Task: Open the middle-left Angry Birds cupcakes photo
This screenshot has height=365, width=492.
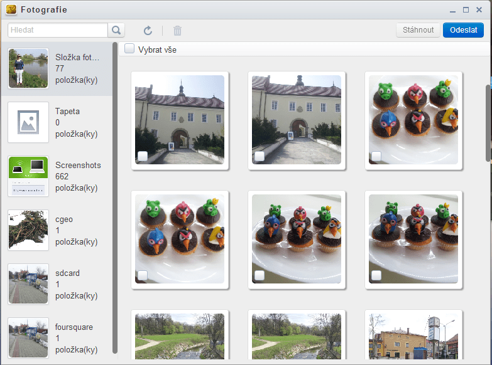Action: coord(180,239)
